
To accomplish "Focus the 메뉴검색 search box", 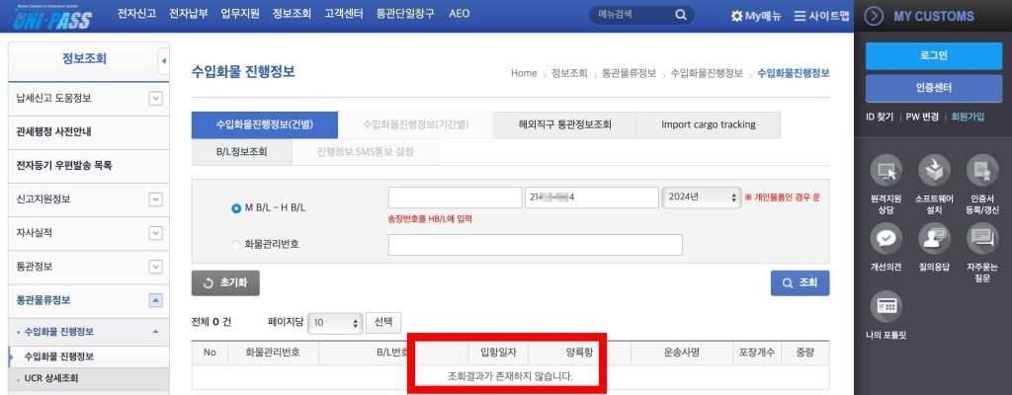I will coord(632,15).
